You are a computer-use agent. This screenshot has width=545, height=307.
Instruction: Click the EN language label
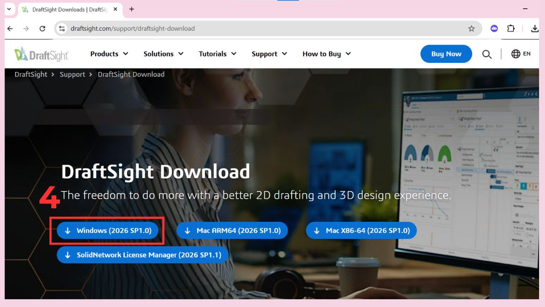coord(527,54)
